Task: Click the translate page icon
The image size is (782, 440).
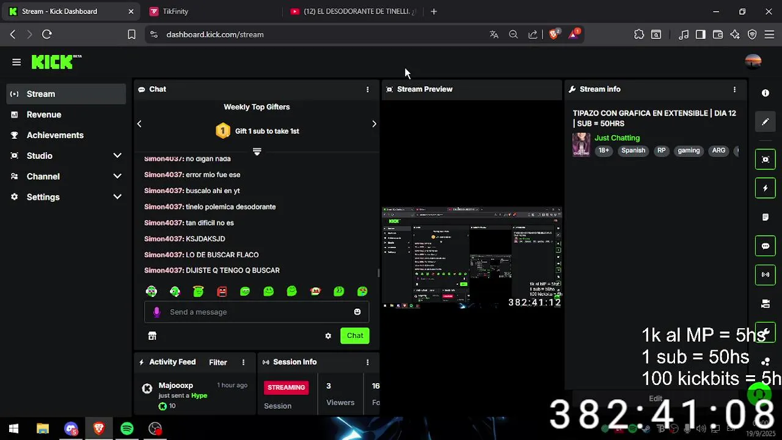Action: (x=494, y=35)
